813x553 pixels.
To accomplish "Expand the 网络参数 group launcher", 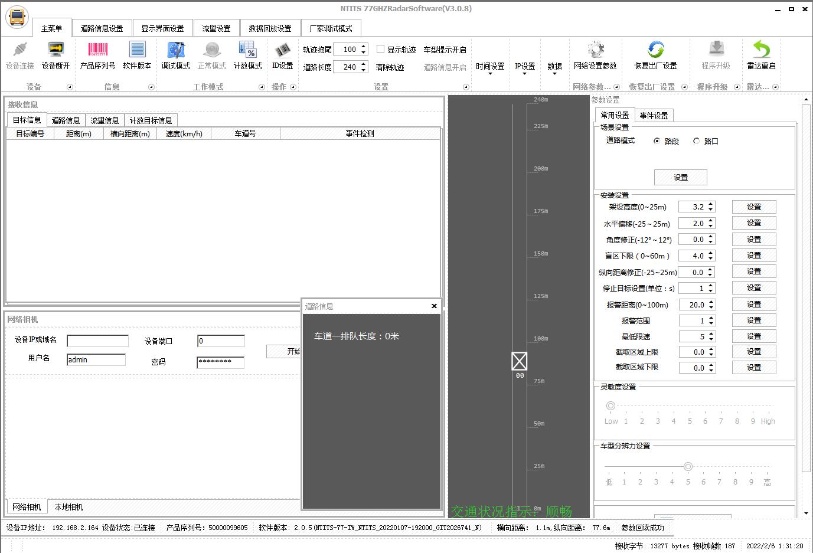I will point(616,87).
